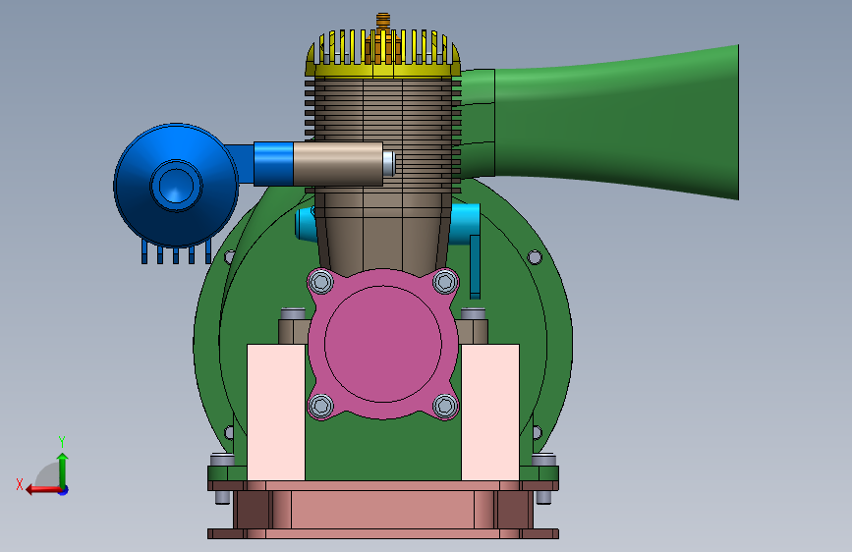This screenshot has width=852, height=552.
Task: Click the green Y axis arrow of the triad
Action: point(63,469)
